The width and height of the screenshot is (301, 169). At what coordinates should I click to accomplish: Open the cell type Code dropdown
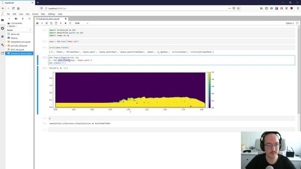(81, 23)
